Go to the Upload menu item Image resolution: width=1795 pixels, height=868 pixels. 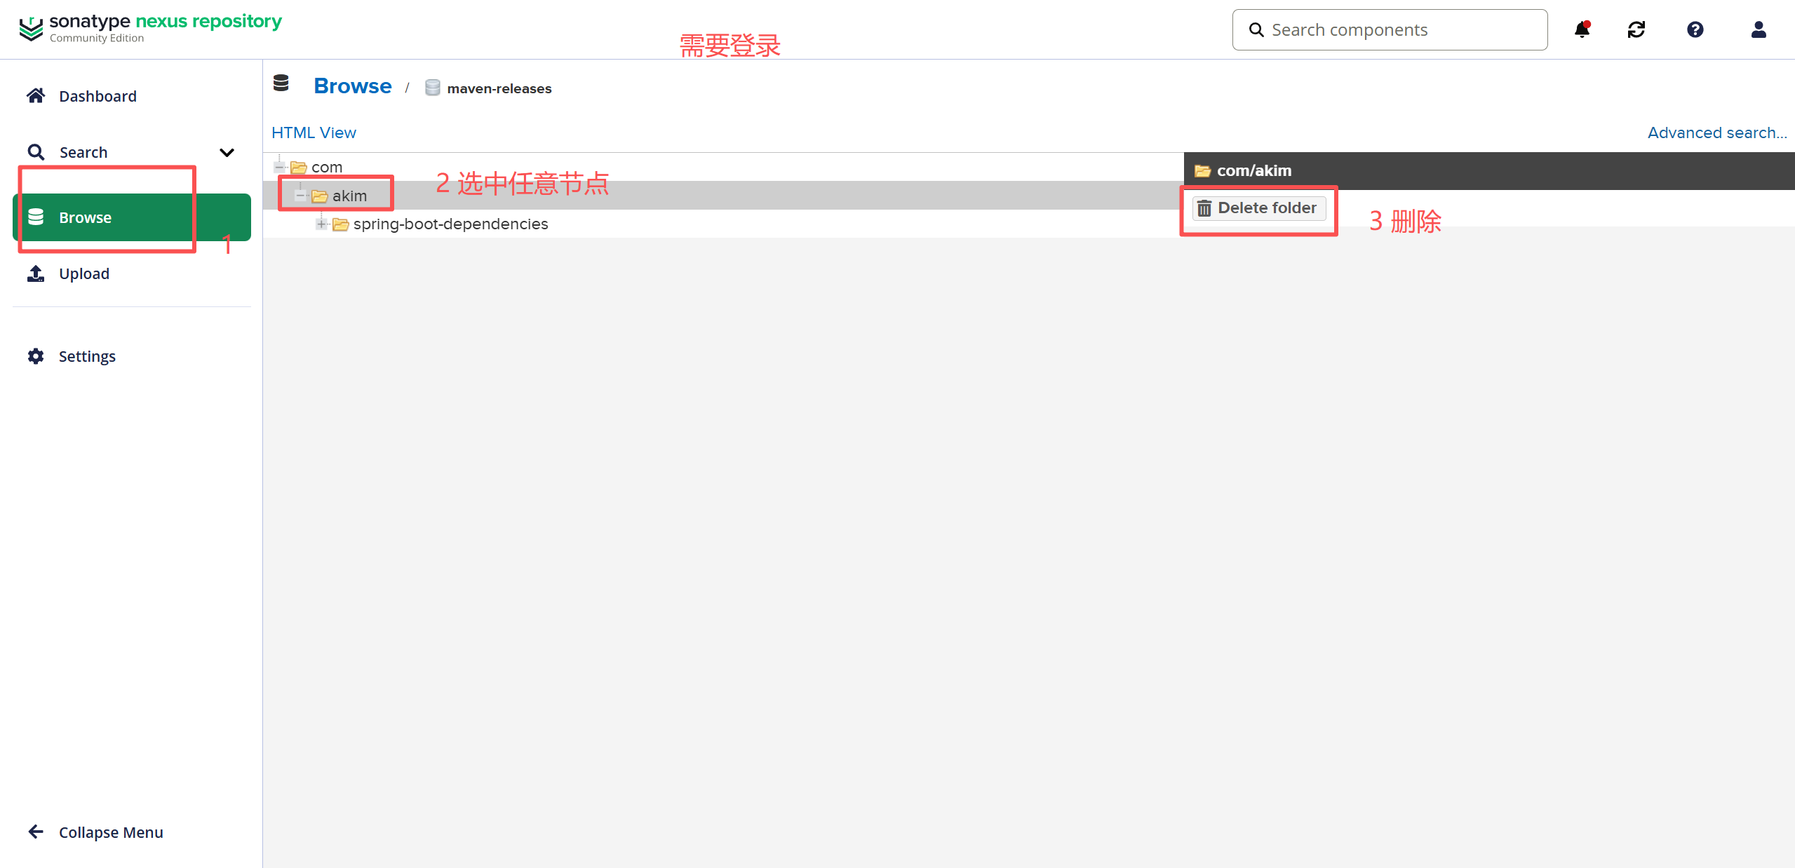(x=83, y=273)
